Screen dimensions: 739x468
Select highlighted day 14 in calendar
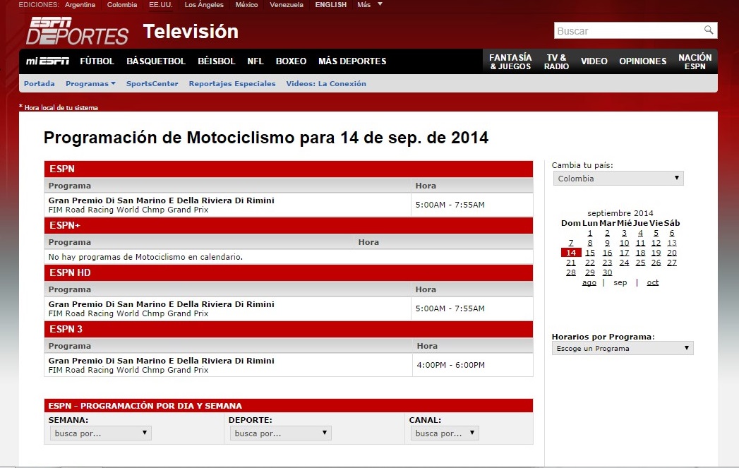pyautogui.click(x=571, y=253)
